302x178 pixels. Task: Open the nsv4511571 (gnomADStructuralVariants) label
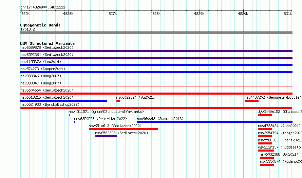pyautogui.click(x=106, y=112)
